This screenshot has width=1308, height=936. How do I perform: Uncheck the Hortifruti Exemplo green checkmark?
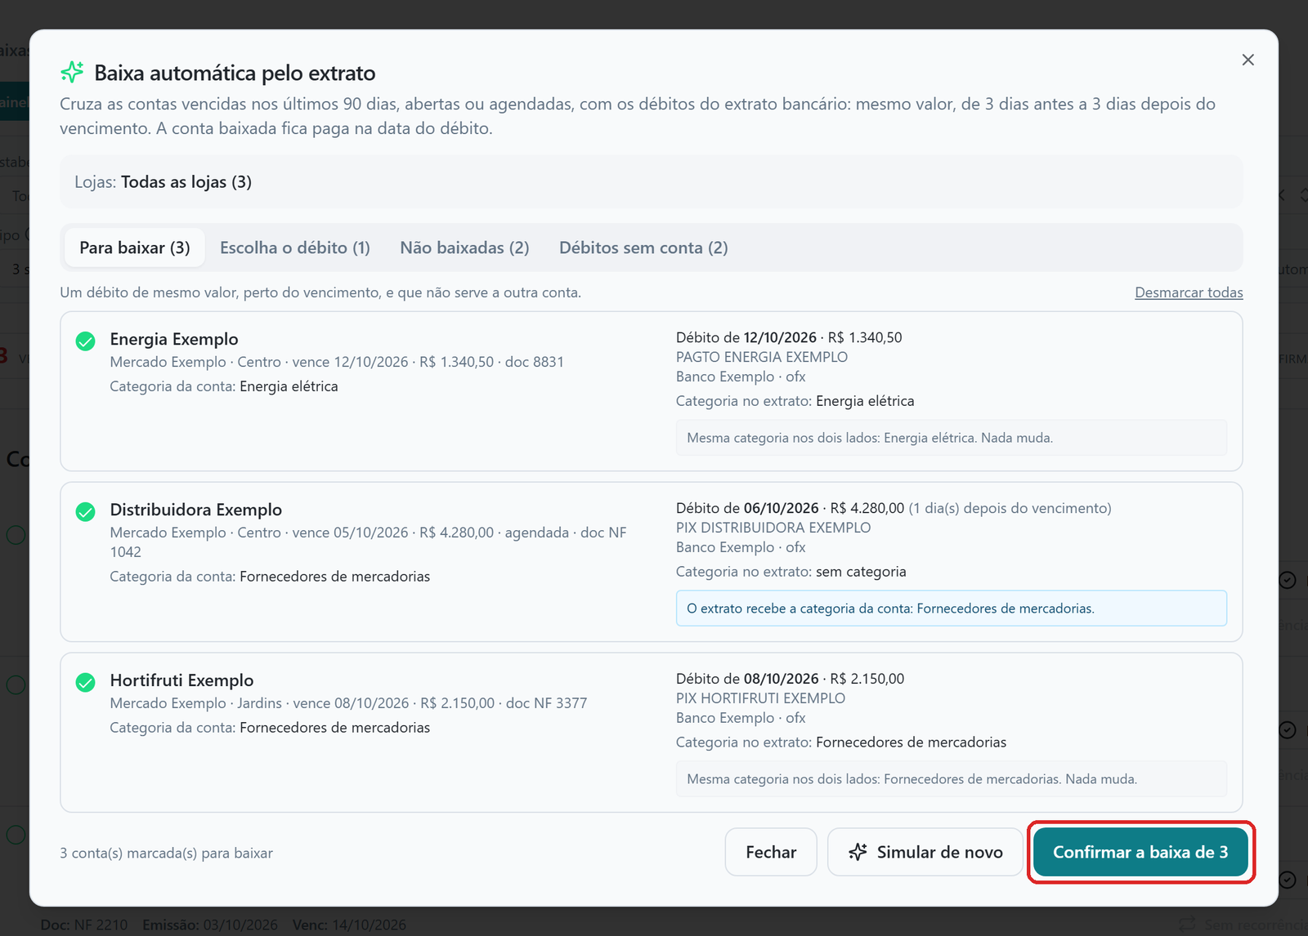[85, 683]
